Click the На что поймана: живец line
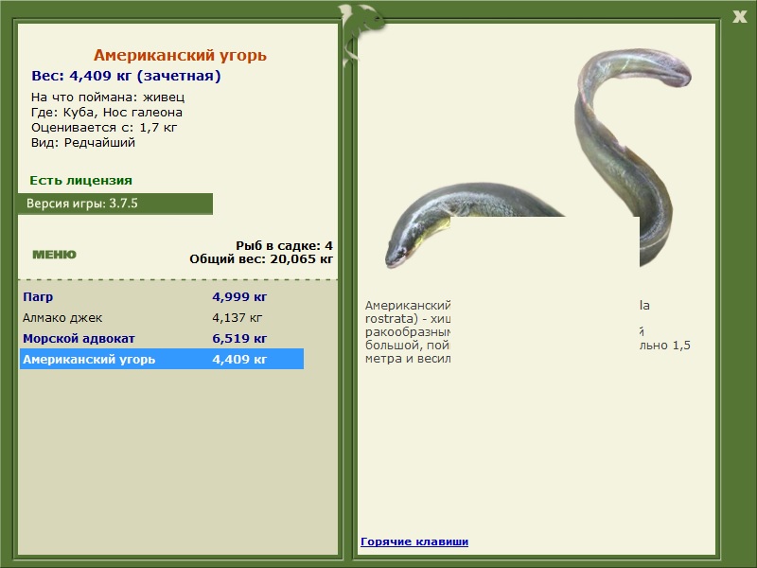757x568 pixels. (x=108, y=98)
